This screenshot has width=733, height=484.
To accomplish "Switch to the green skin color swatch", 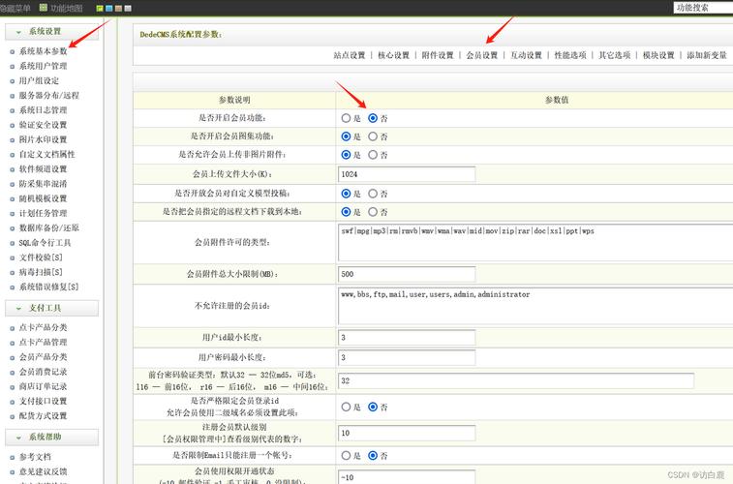I will click(100, 8).
